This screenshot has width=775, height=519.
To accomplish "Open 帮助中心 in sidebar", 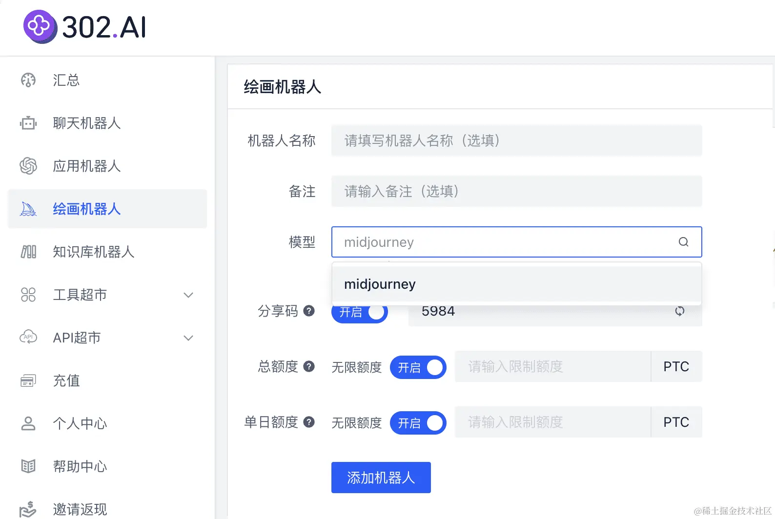I will [107, 466].
